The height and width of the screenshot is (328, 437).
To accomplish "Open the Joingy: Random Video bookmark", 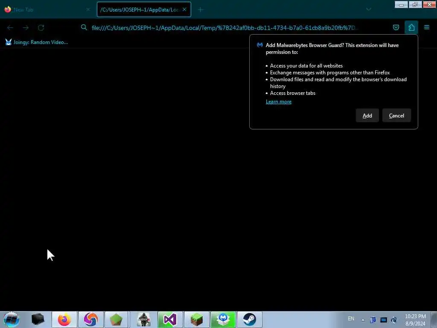I will (37, 42).
